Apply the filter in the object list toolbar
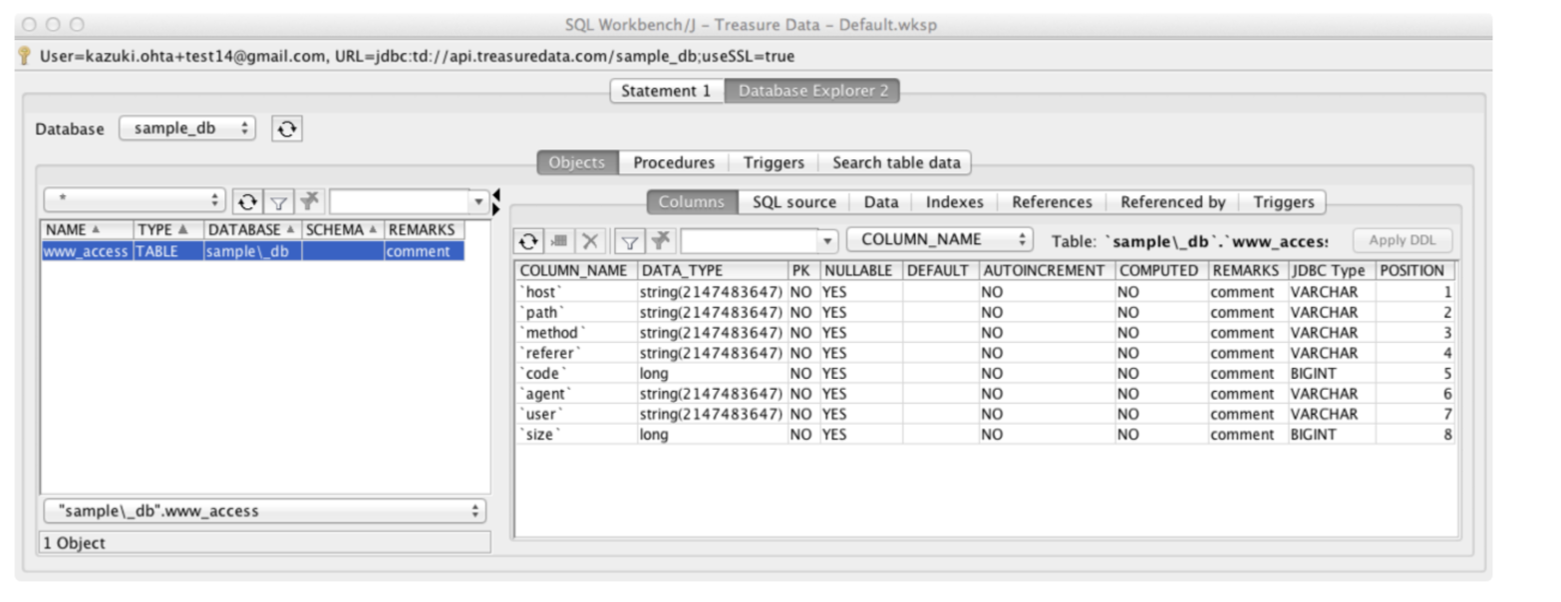The width and height of the screenshot is (1561, 602). coord(278,201)
